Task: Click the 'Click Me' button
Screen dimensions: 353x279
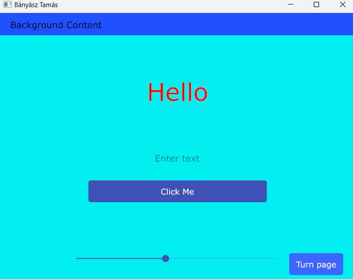Action: click(178, 191)
